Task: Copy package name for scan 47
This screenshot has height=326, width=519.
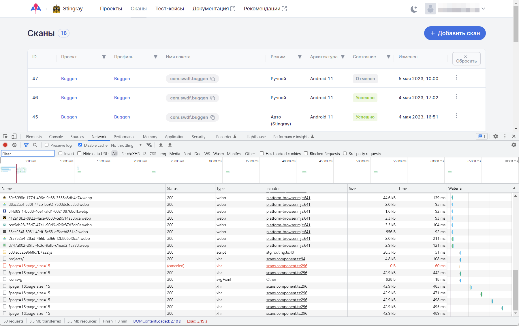Action: tap(213, 79)
